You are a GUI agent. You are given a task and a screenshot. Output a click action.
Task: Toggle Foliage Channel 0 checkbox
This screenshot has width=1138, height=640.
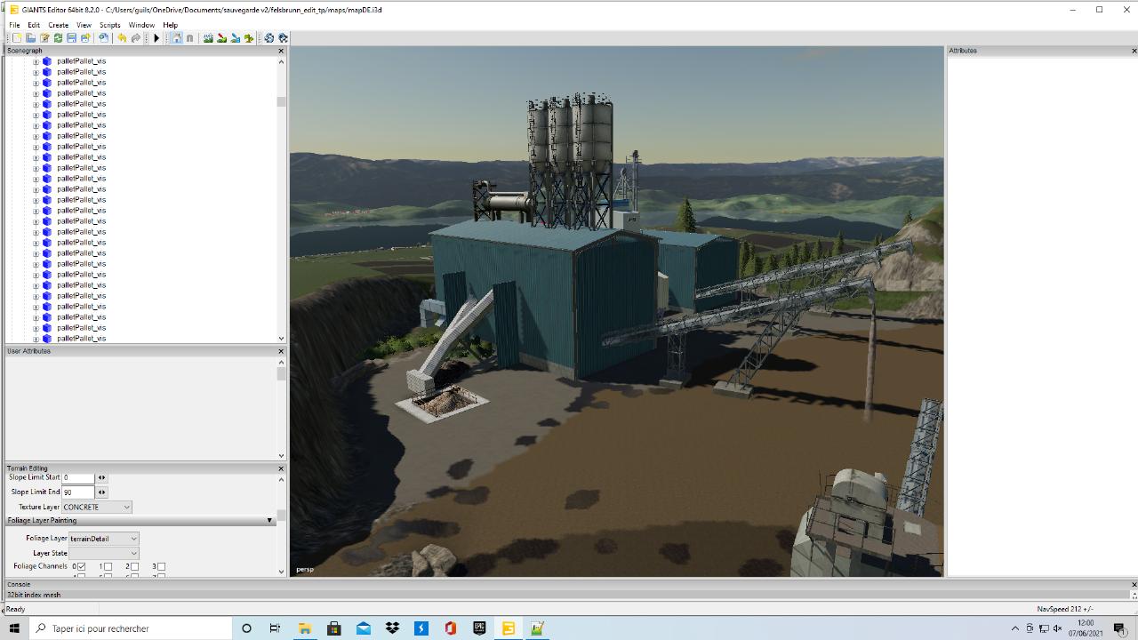(81, 566)
